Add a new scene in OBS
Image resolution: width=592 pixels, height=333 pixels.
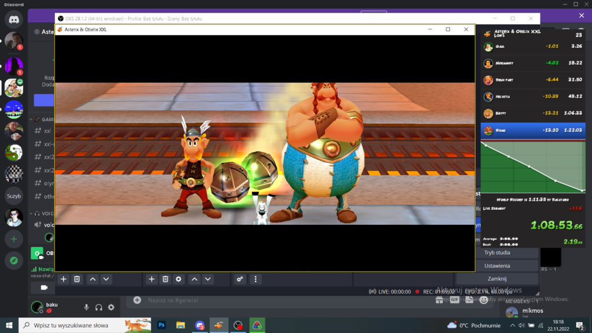64,279
